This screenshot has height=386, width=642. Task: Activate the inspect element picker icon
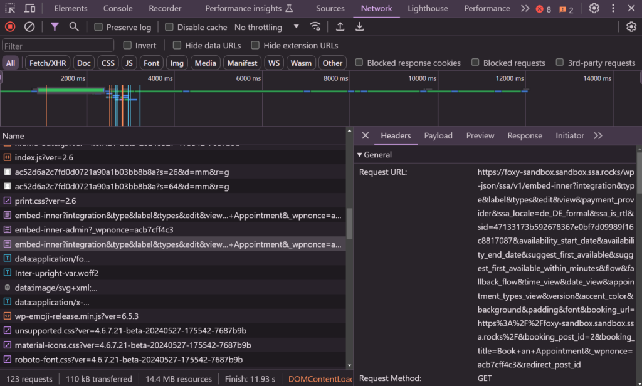pyautogui.click(x=10, y=8)
